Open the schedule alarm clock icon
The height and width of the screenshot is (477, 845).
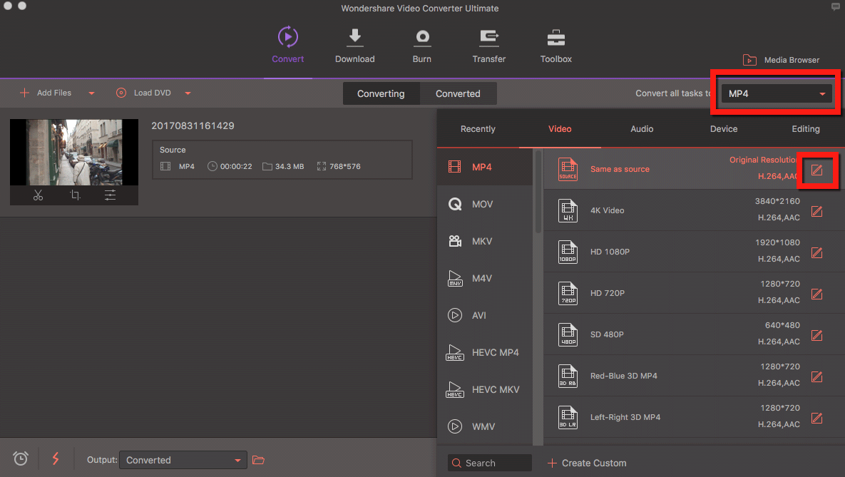21,458
